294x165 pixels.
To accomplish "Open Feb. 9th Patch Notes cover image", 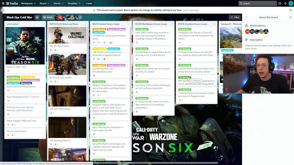I will click(68, 35).
